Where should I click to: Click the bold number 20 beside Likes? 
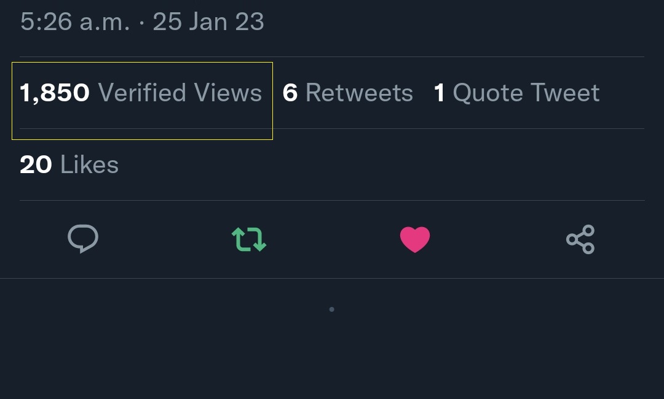pyautogui.click(x=36, y=165)
